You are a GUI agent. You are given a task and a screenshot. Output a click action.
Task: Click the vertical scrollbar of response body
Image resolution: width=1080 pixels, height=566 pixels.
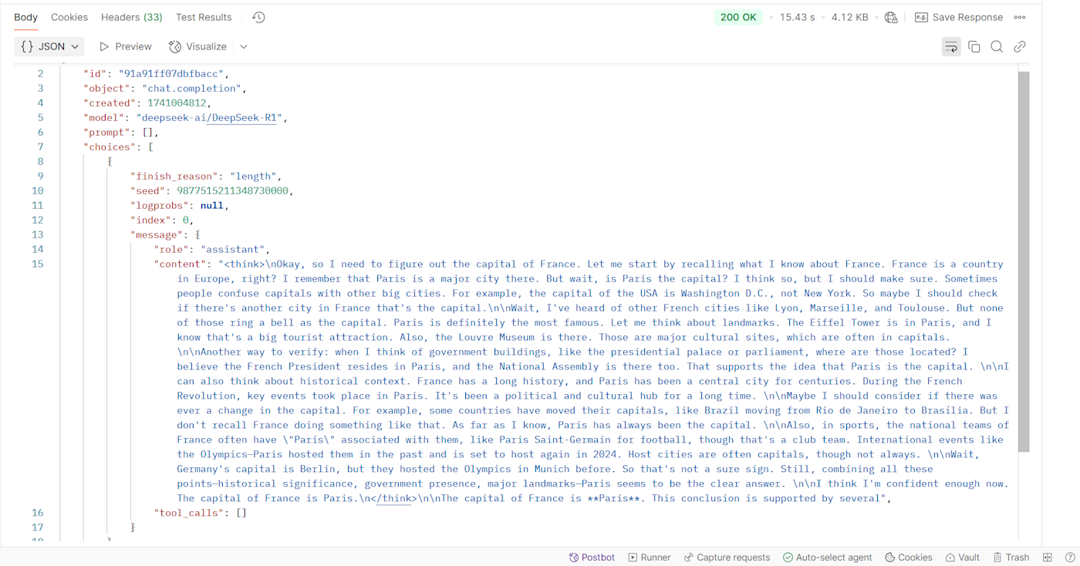1024,261
